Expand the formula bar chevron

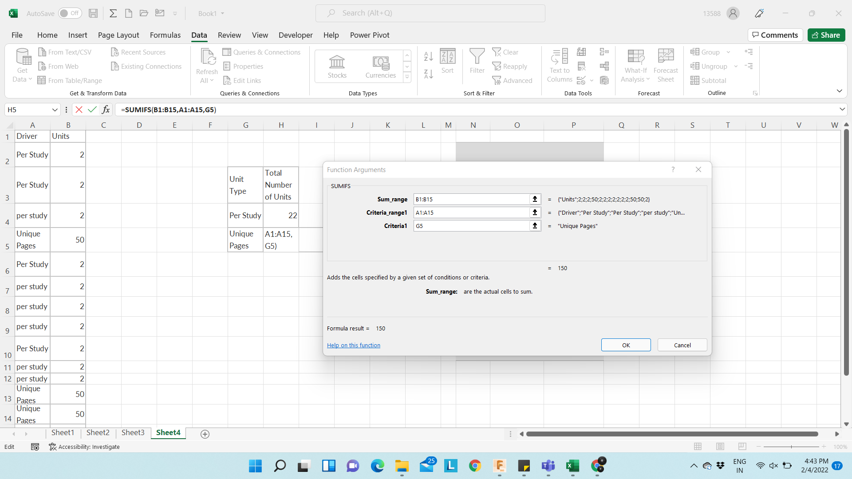(842, 110)
